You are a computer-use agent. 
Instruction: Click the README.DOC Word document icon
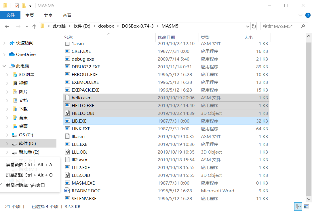67,191
